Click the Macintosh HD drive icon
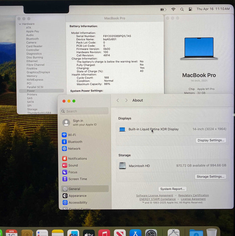 coord(122,166)
